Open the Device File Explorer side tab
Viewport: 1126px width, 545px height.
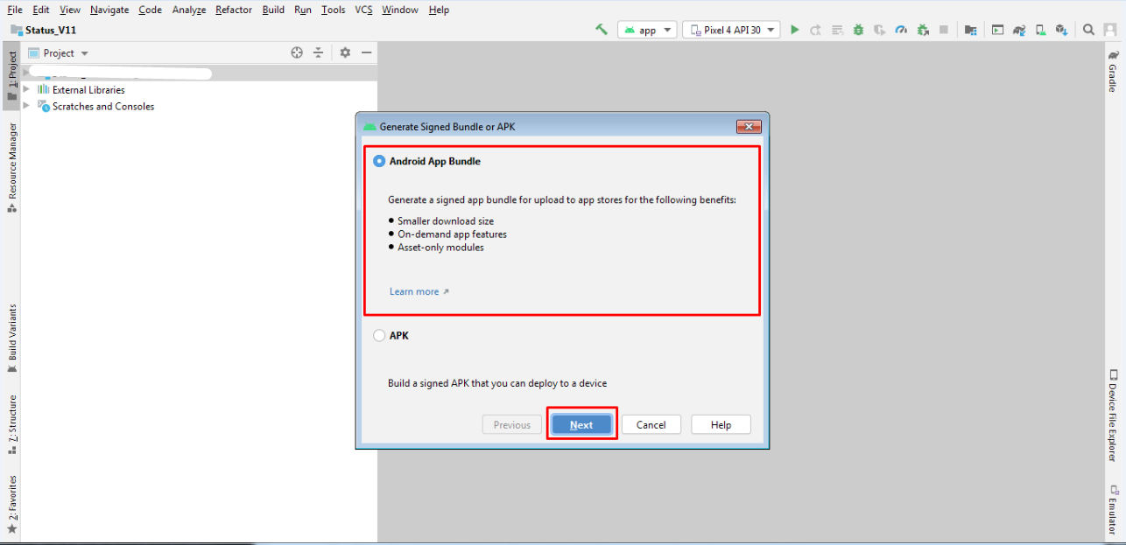pyautogui.click(x=1113, y=415)
